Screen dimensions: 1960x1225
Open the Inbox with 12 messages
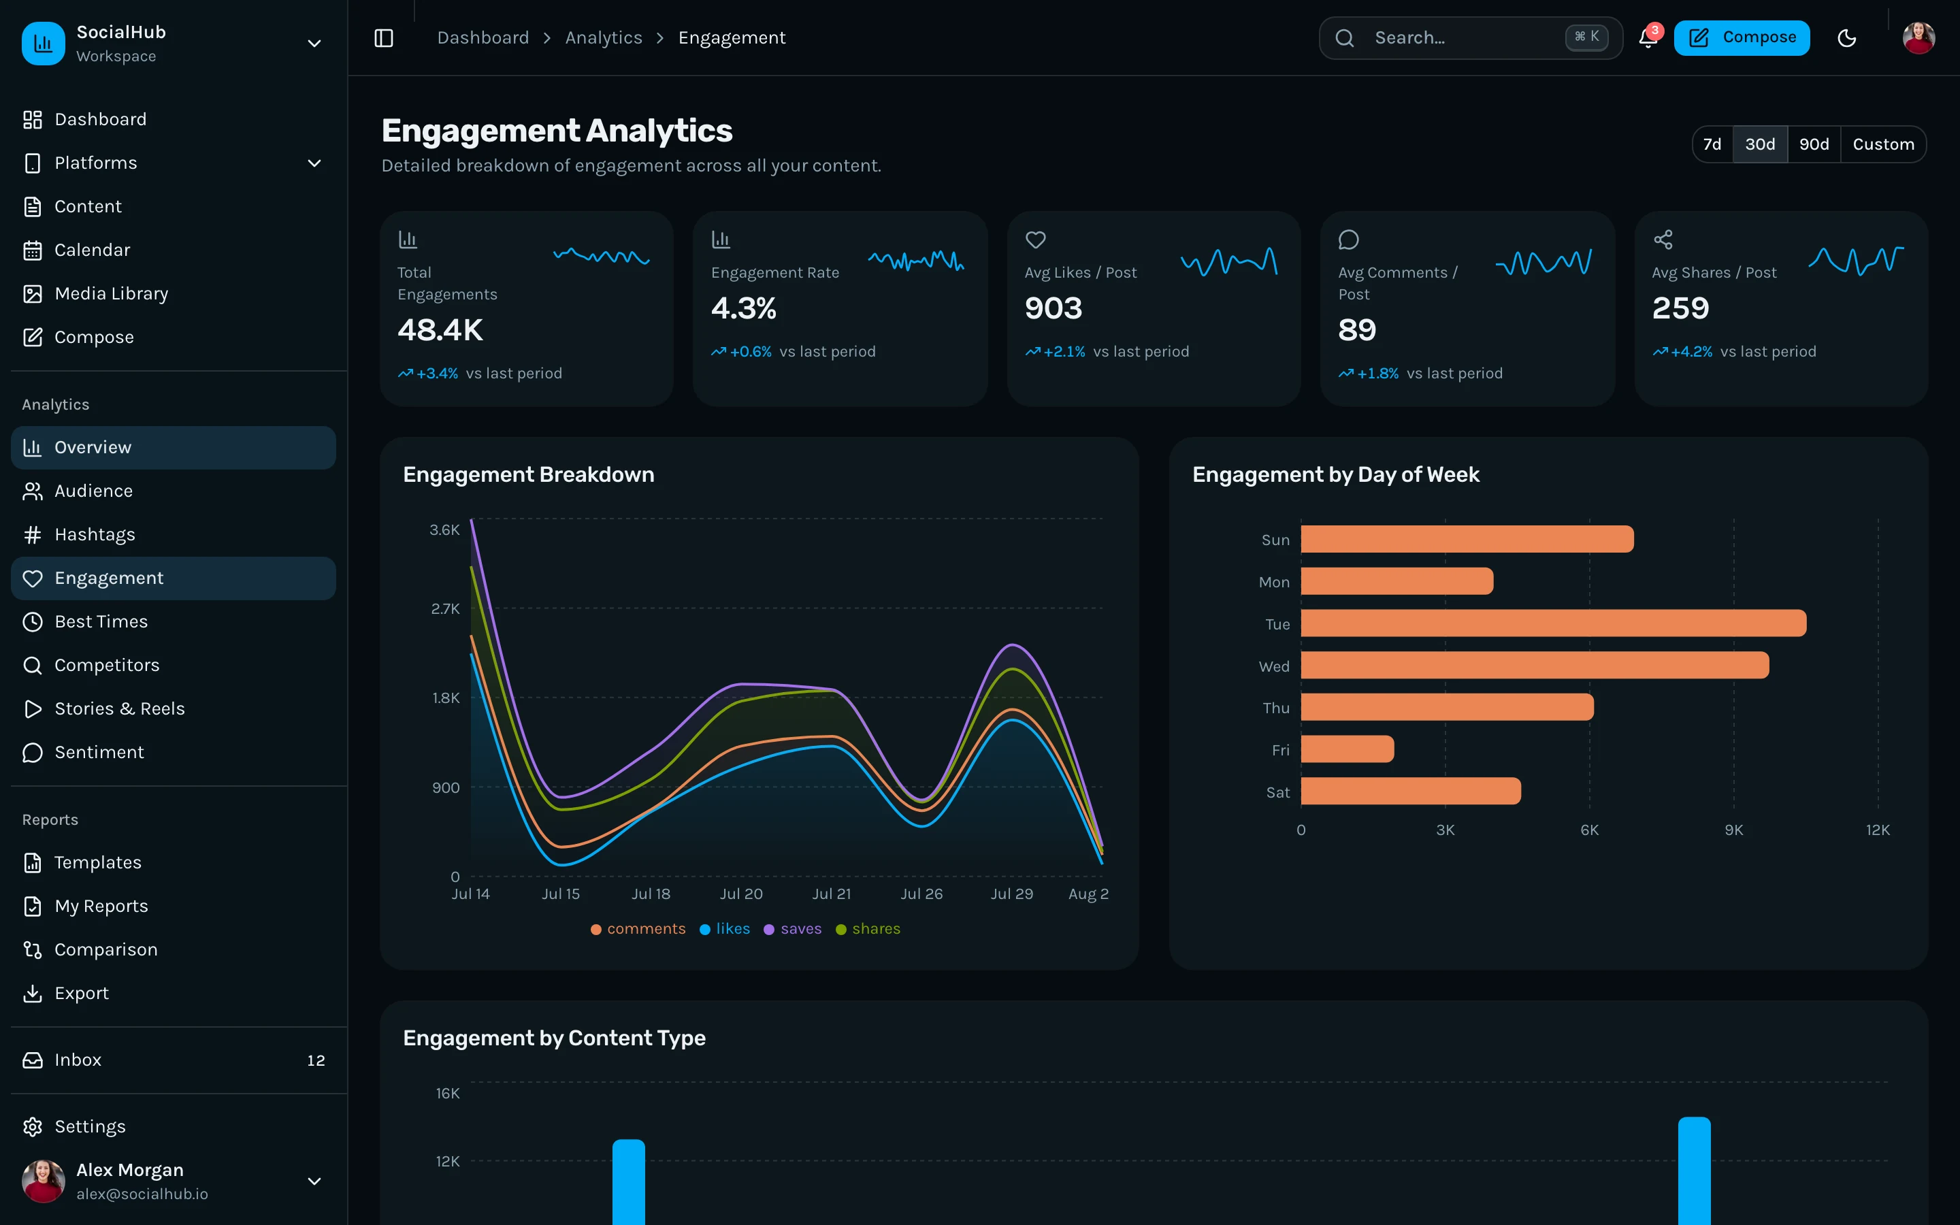click(x=174, y=1060)
